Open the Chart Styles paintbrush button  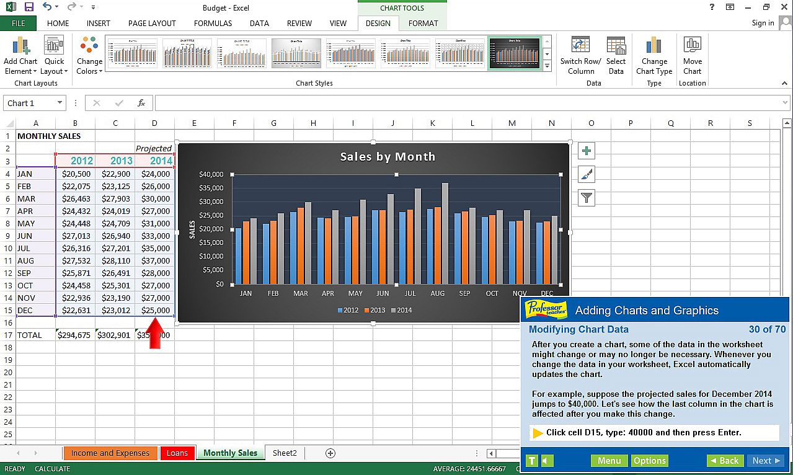coord(586,174)
